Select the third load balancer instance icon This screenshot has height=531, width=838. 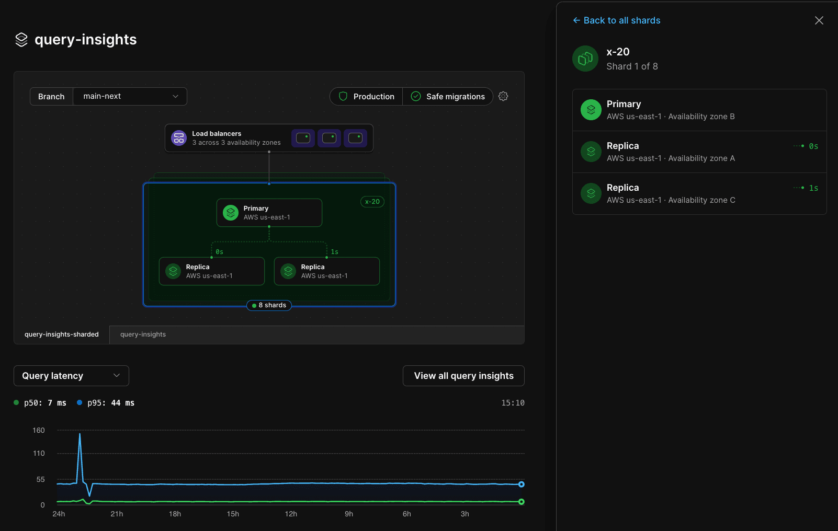coord(355,138)
